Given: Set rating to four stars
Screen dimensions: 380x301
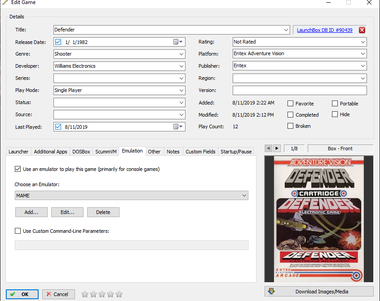Looking at the screenshot, I should click(x=110, y=294).
